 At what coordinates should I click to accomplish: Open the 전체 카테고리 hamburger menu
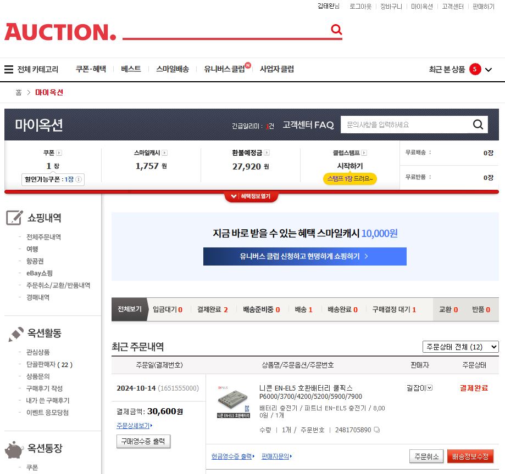coord(9,70)
